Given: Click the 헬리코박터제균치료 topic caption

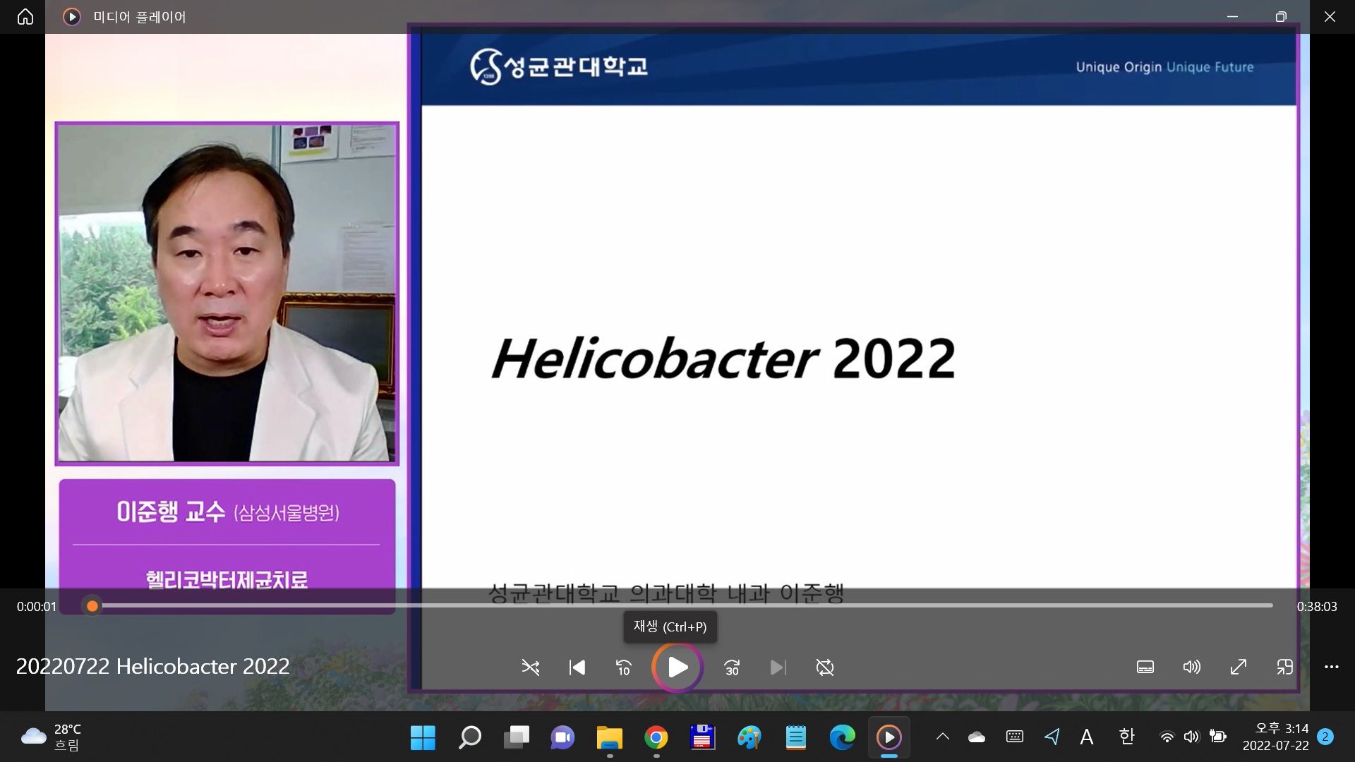Looking at the screenshot, I should [227, 579].
